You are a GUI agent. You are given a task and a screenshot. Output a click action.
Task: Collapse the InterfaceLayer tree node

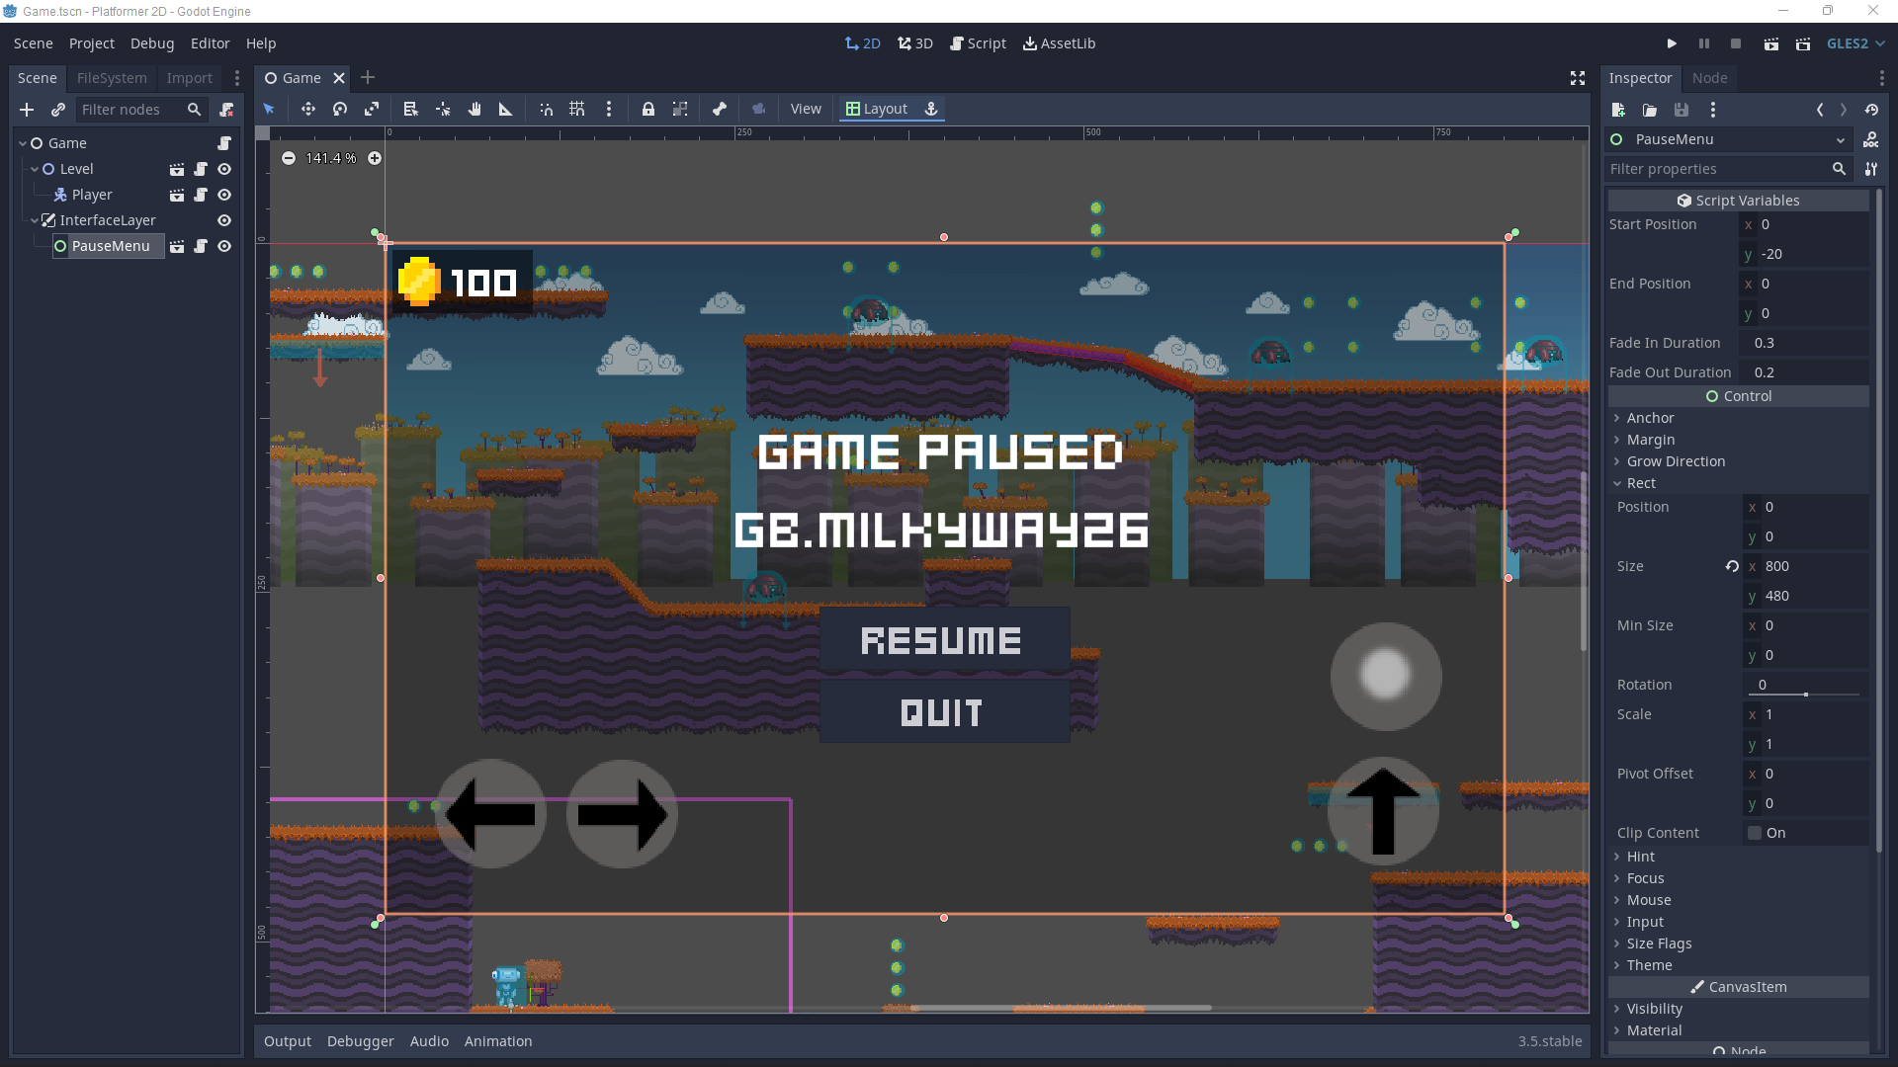[x=35, y=220]
